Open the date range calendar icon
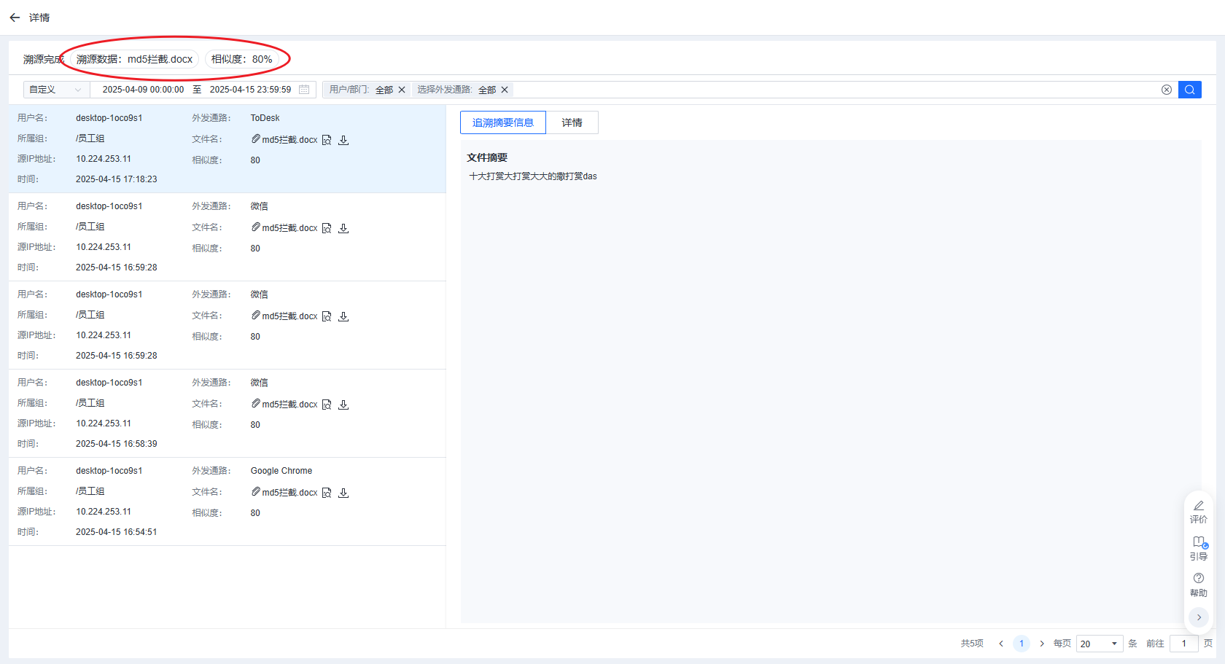This screenshot has height=664, width=1225. tap(304, 90)
